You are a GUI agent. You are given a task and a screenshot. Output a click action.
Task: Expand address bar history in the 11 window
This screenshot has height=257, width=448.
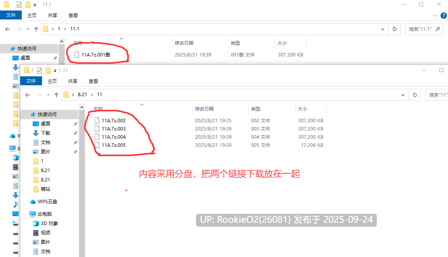(x=402, y=95)
